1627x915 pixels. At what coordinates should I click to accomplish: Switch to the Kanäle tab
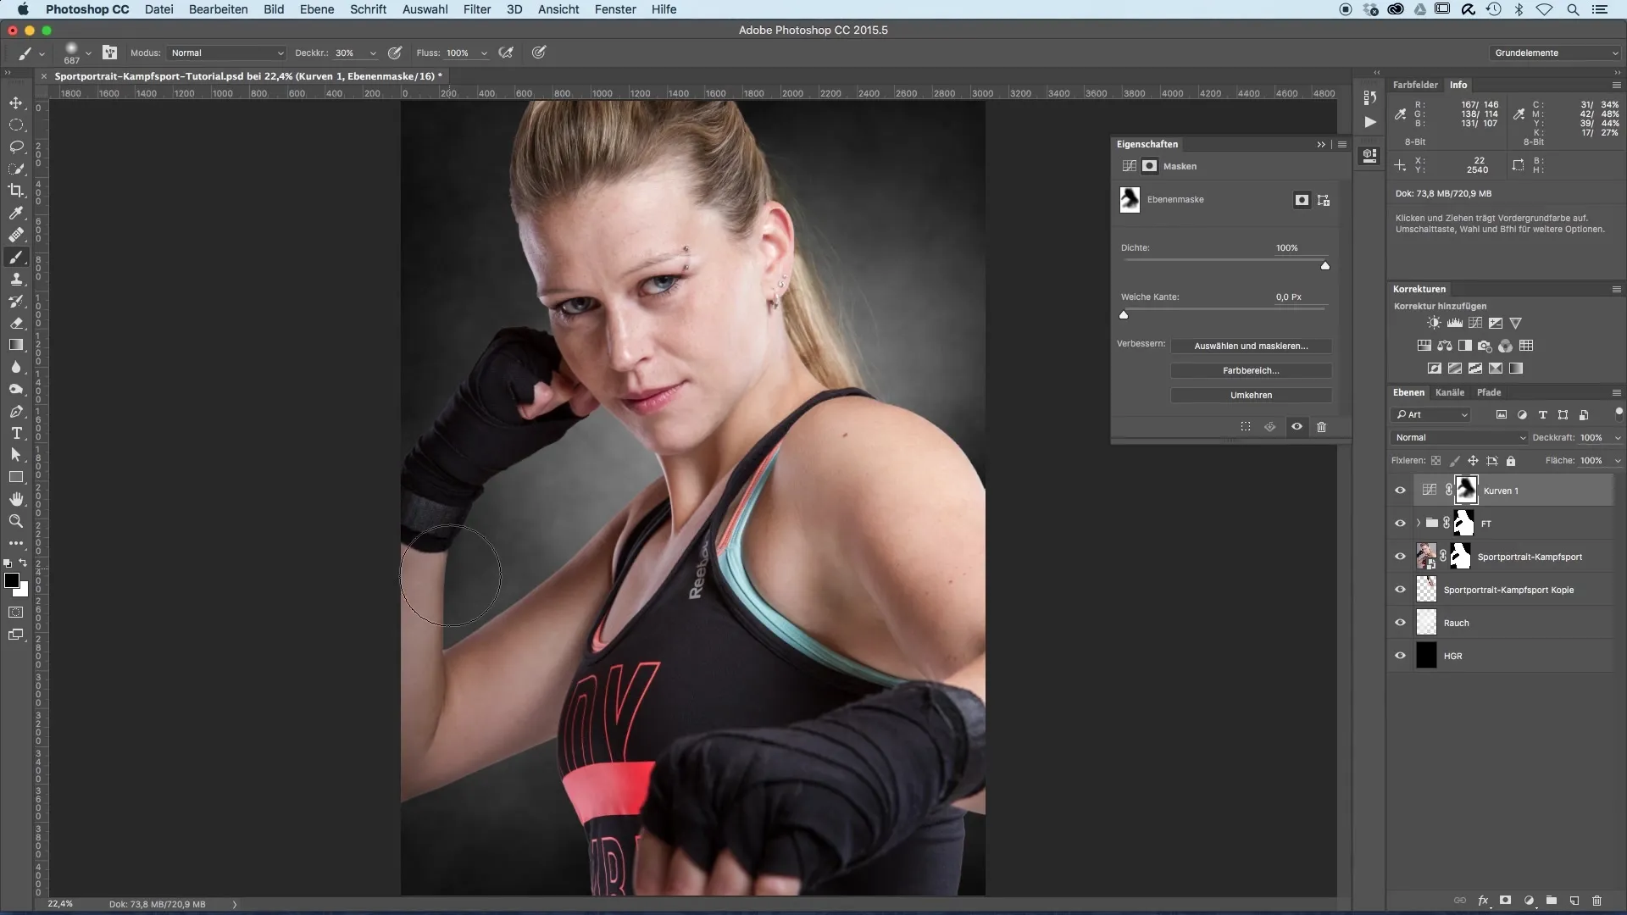click(x=1450, y=392)
